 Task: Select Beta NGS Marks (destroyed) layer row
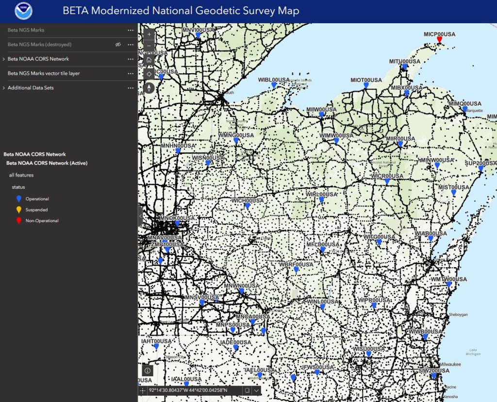pos(69,45)
